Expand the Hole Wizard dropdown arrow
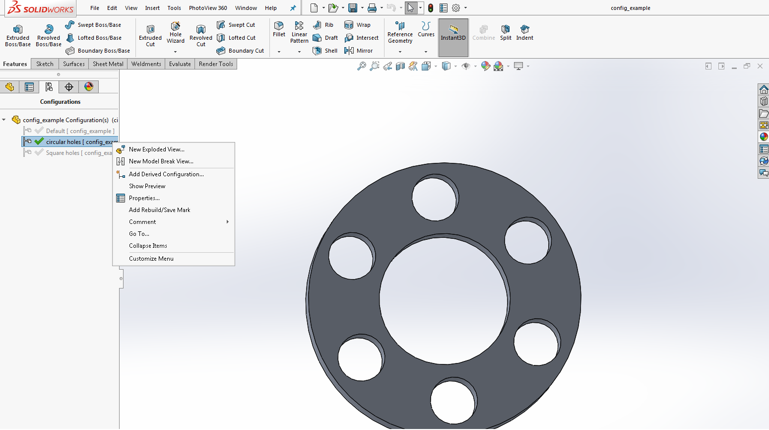Viewport: 769px width, 430px height. 175,52
